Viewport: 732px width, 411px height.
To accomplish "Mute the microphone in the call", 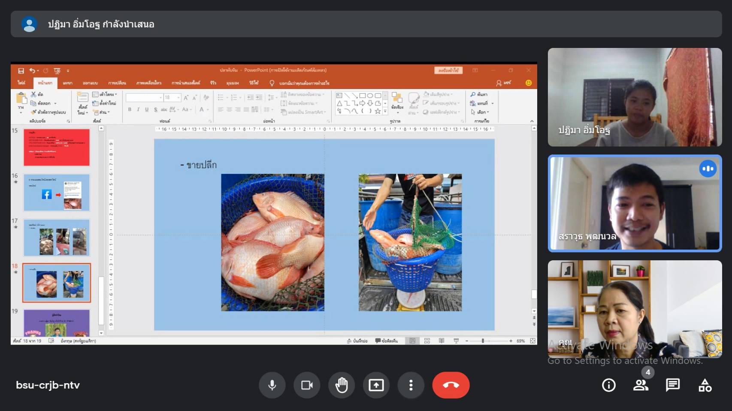I will click(x=272, y=385).
